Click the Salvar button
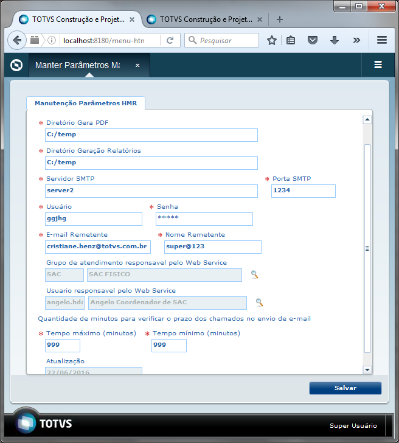This screenshot has height=443, width=399. coord(345,388)
